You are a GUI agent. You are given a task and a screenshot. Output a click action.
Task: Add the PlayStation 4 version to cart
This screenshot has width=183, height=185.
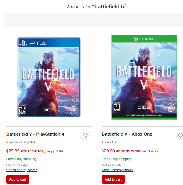[18, 179]
